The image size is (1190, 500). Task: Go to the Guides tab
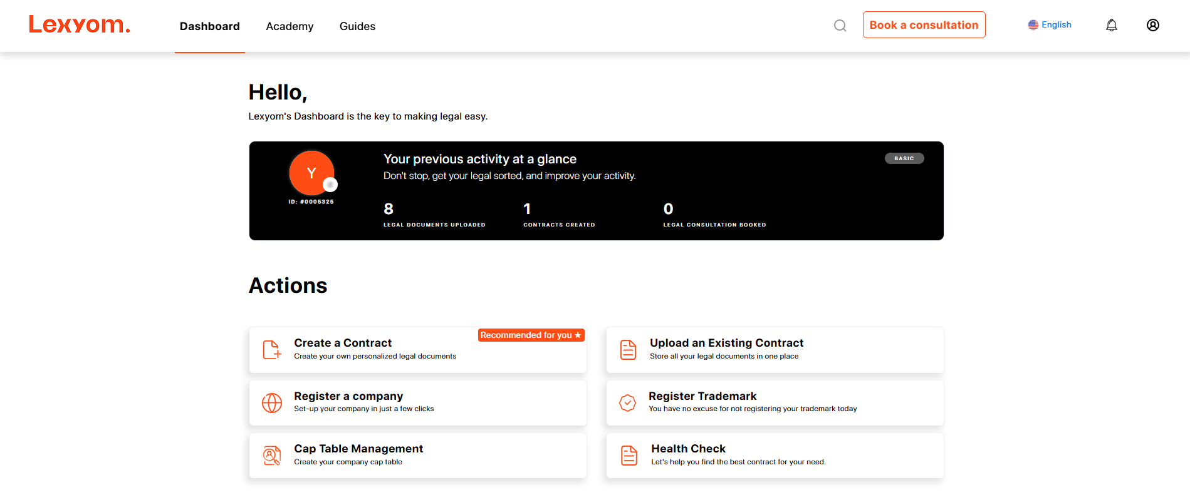tap(357, 26)
